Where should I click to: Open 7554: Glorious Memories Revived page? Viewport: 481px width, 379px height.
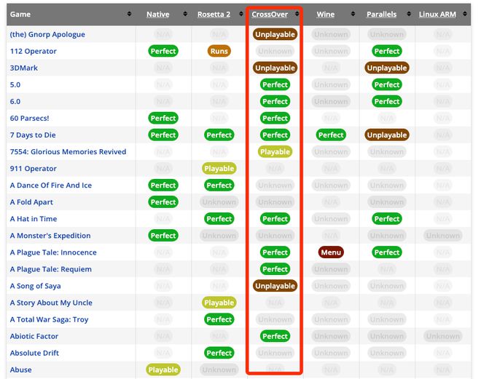click(68, 152)
